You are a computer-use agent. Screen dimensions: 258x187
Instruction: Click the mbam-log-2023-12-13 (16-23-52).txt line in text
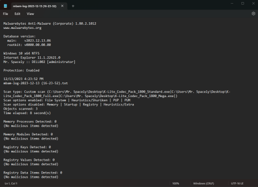36,83
